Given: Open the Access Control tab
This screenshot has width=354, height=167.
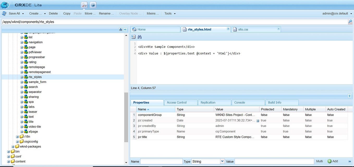Looking at the screenshot, I should point(181,102).
